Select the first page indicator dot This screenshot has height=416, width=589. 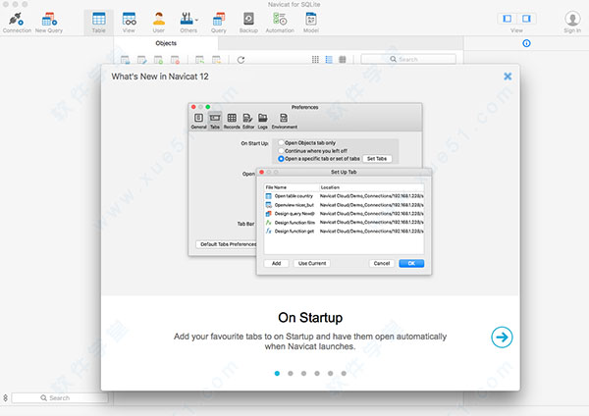pyautogui.click(x=277, y=373)
